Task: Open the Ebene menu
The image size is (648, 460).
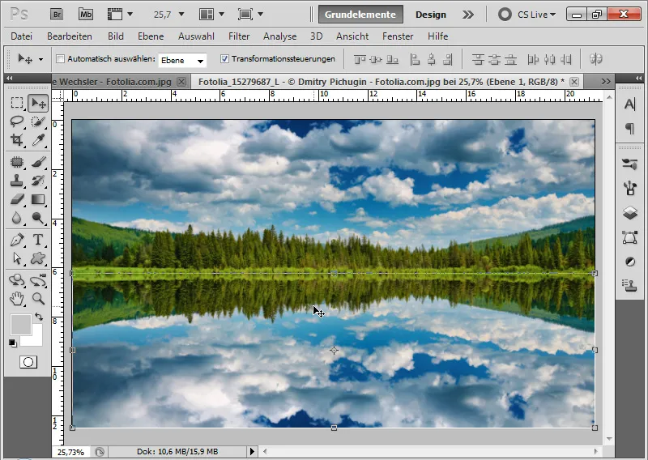Action: [151, 36]
